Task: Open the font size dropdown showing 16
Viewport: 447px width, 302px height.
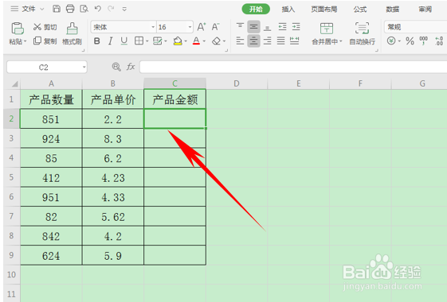Action: pyautogui.click(x=190, y=27)
